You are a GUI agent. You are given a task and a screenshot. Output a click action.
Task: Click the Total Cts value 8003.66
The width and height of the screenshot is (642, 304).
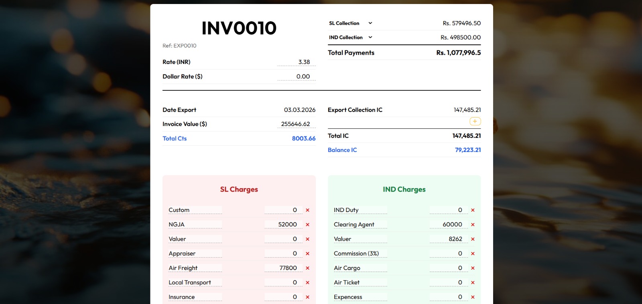pos(304,138)
